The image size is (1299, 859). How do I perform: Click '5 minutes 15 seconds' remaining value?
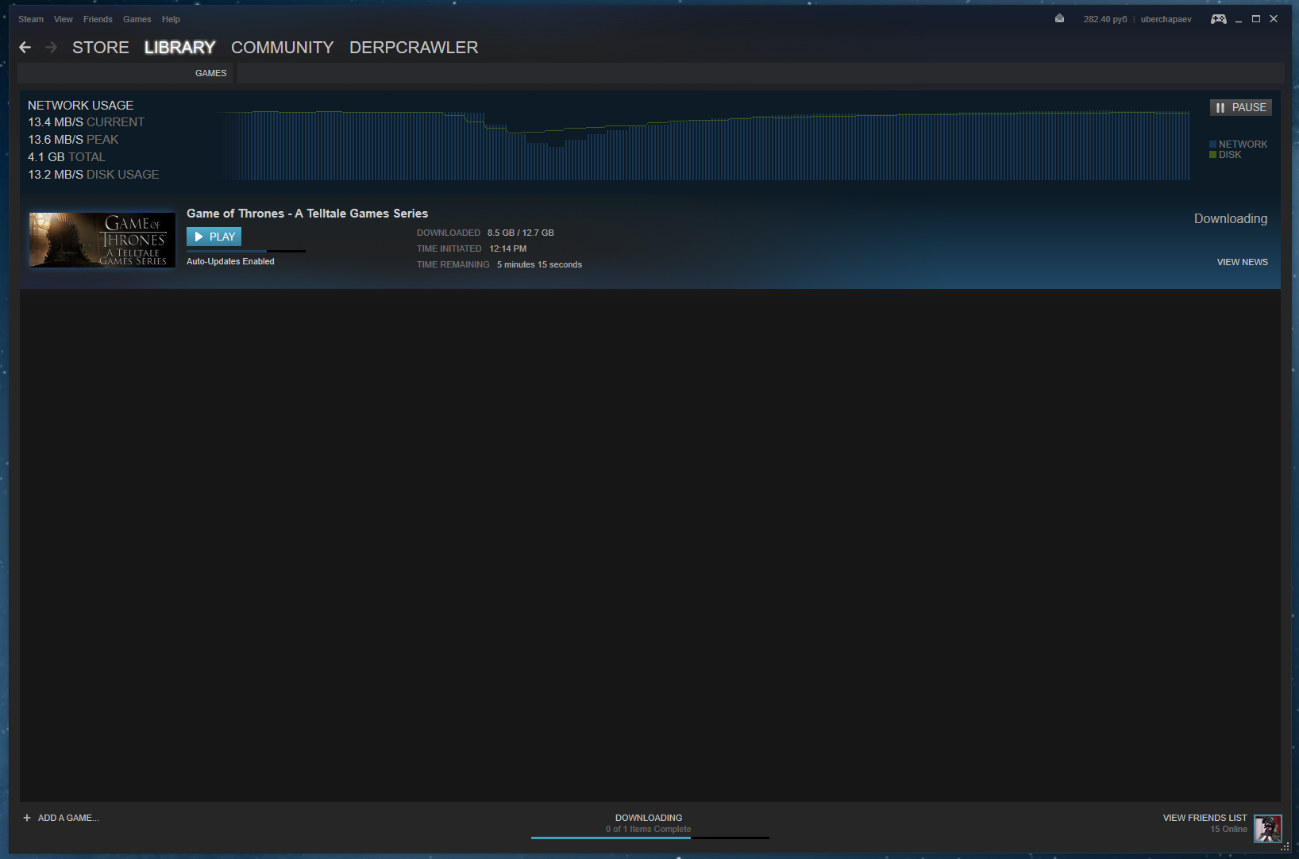click(x=540, y=264)
